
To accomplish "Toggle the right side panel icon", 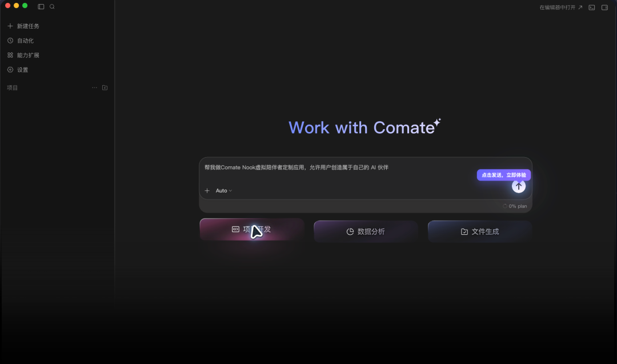I will (604, 7).
